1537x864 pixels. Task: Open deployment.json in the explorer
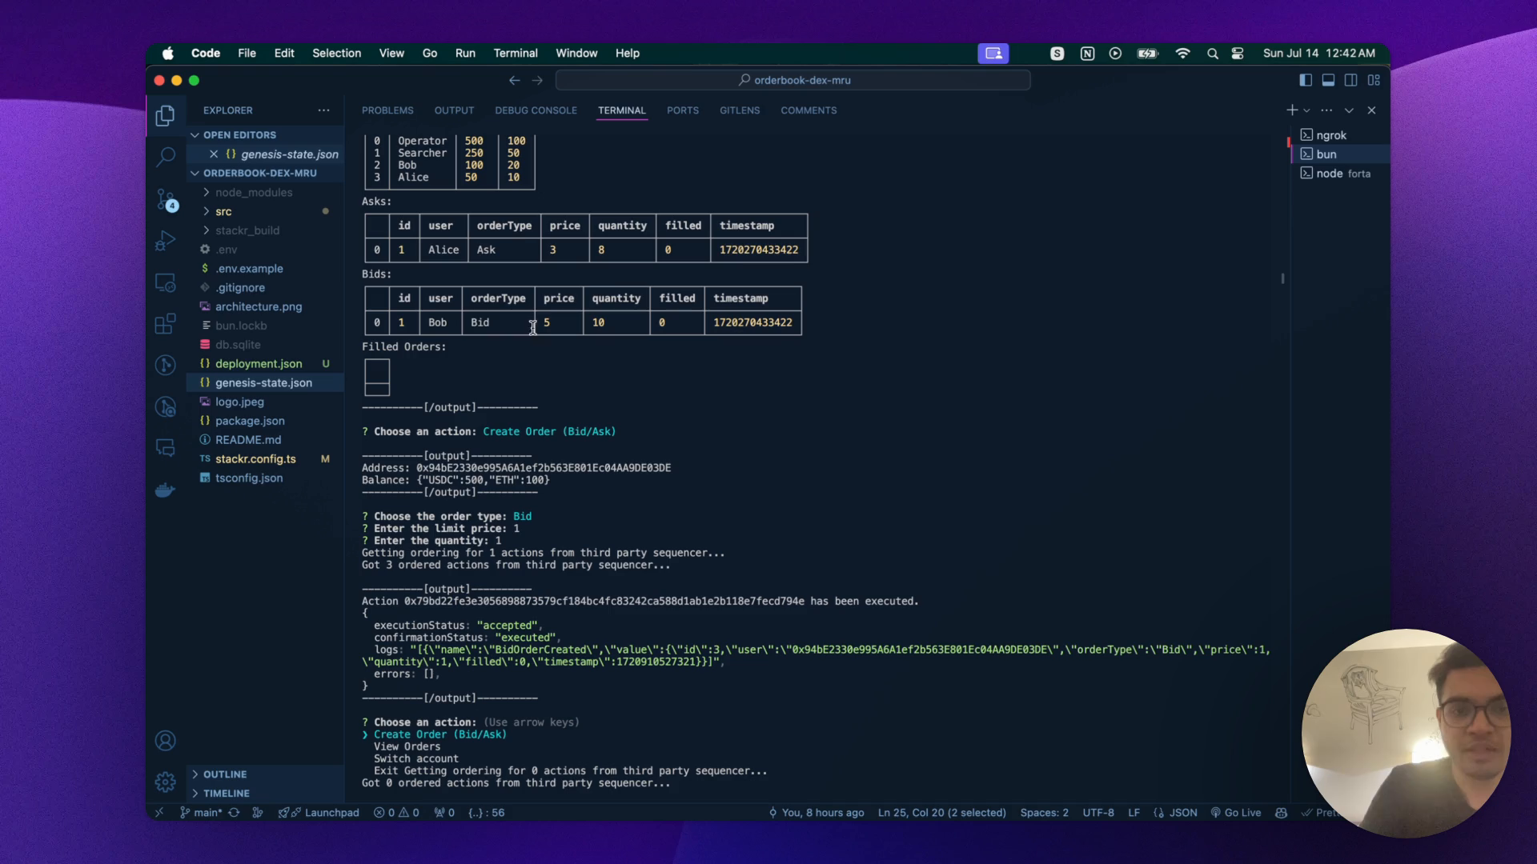(x=259, y=363)
